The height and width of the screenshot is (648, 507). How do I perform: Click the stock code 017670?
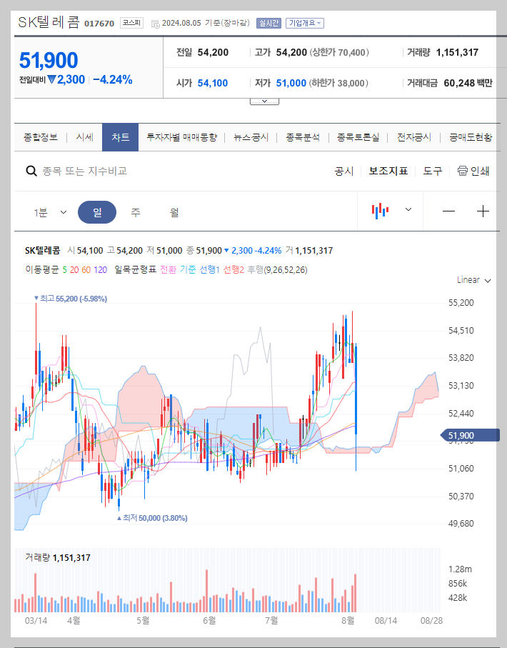tap(99, 24)
